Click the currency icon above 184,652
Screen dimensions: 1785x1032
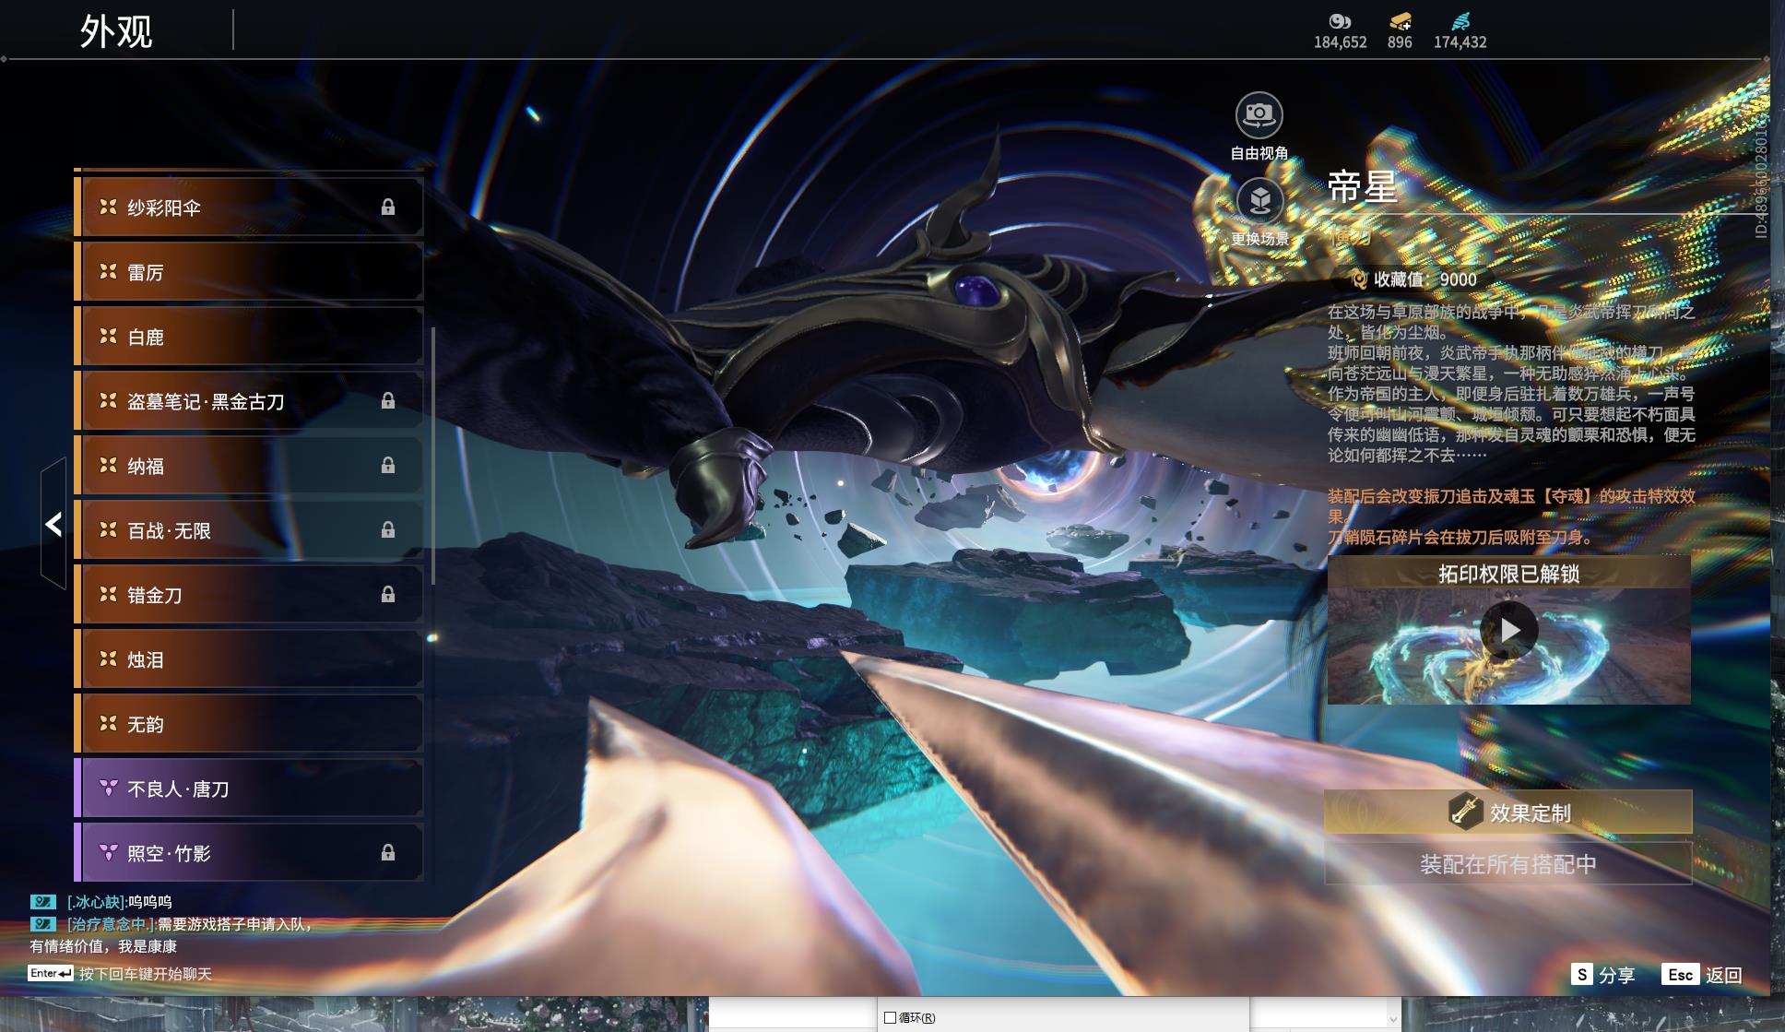[1340, 21]
